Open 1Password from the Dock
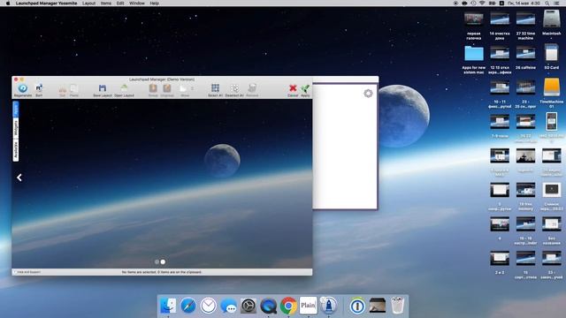566x318 pixels. coord(357,306)
